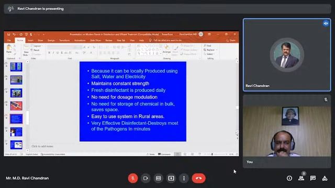Open the Select dropdown in Editing group
Image resolution: width=335 pixels, height=188 pixels.
click(209, 54)
